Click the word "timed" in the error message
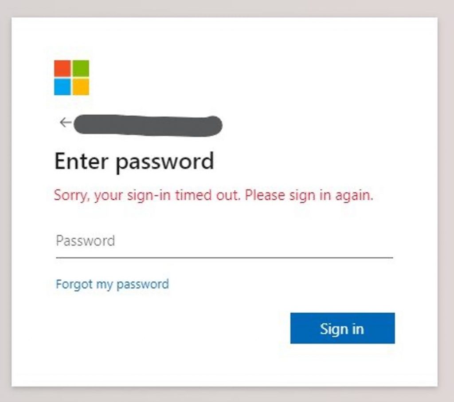 tap(192, 195)
